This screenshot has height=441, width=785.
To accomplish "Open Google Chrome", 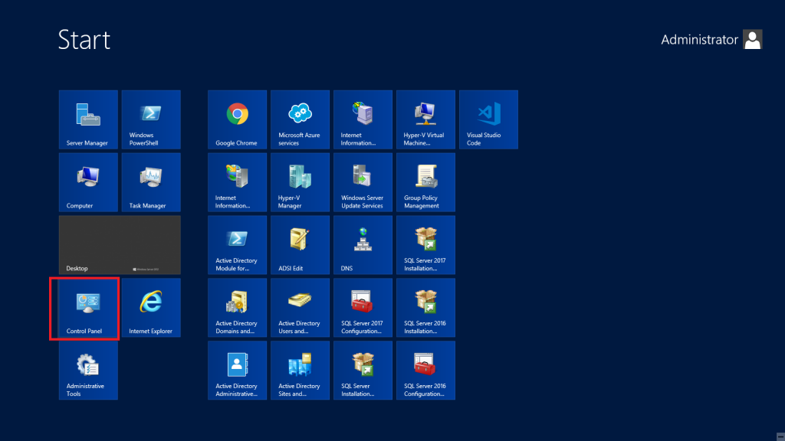I will coord(237,119).
